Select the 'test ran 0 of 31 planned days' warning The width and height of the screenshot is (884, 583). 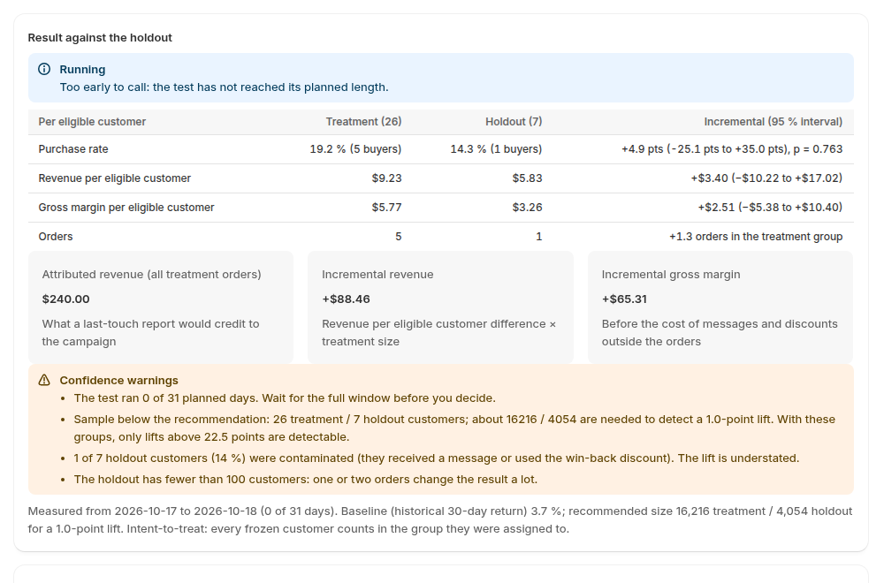[285, 398]
